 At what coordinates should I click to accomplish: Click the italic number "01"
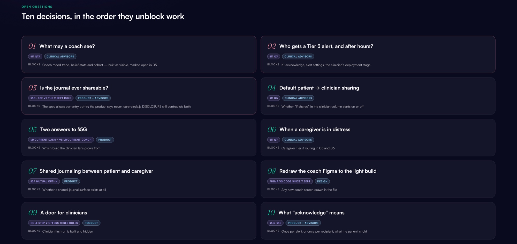click(x=32, y=46)
